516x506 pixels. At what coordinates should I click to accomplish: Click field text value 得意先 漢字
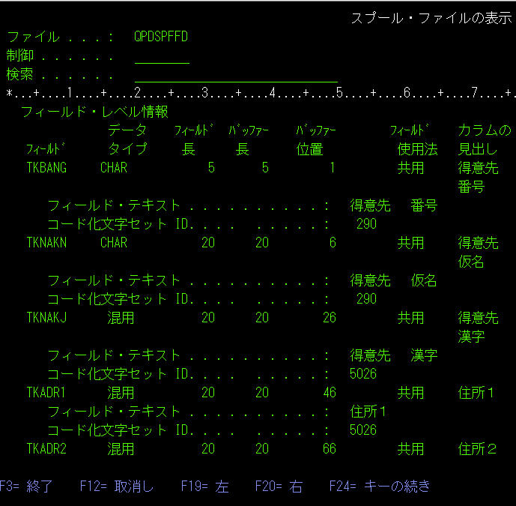(394, 355)
